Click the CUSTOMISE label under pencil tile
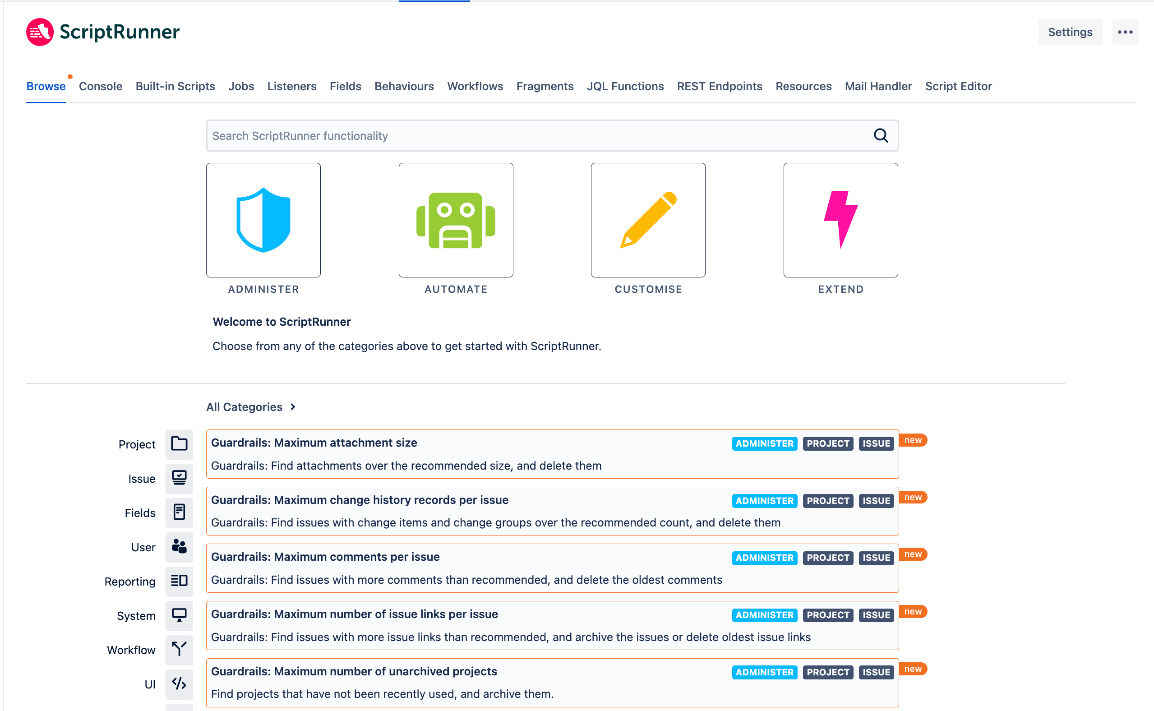This screenshot has height=711, width=1154. (x=648, y=289)
